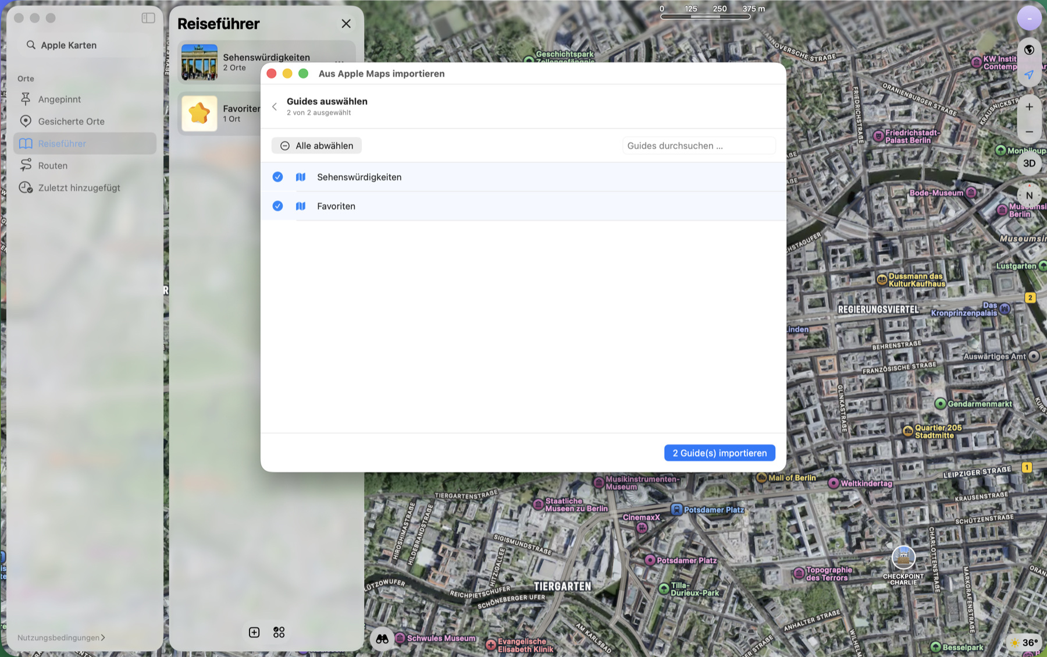
Task: Click the Potsdamer Platz station marker
Action: click(676, 510)
